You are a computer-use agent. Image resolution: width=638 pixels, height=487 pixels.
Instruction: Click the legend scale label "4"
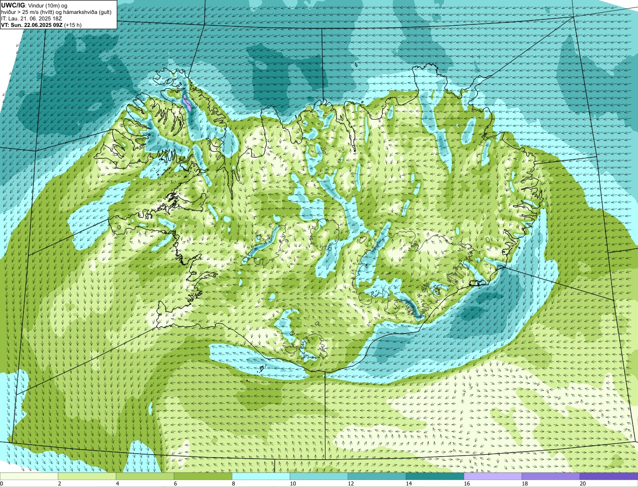click(118, 484)
